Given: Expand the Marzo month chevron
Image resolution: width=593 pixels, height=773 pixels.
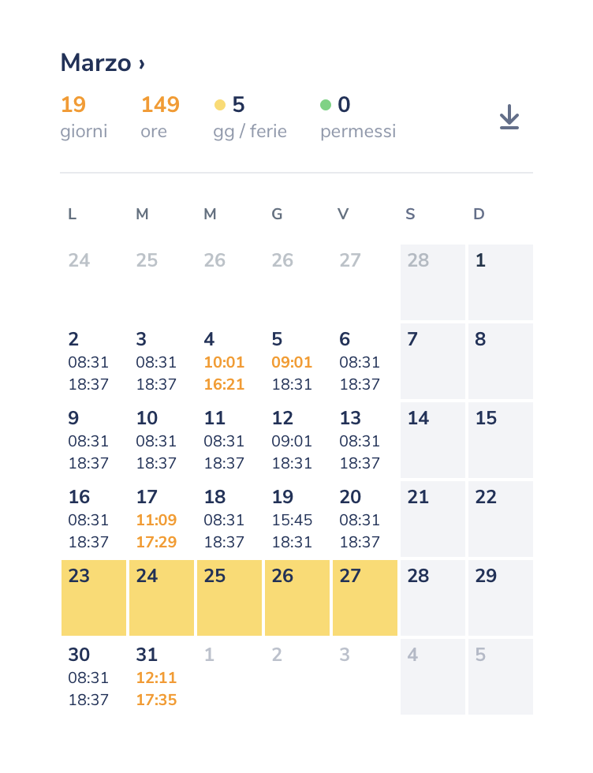Looking at the screenshot, I should point(142,63).
